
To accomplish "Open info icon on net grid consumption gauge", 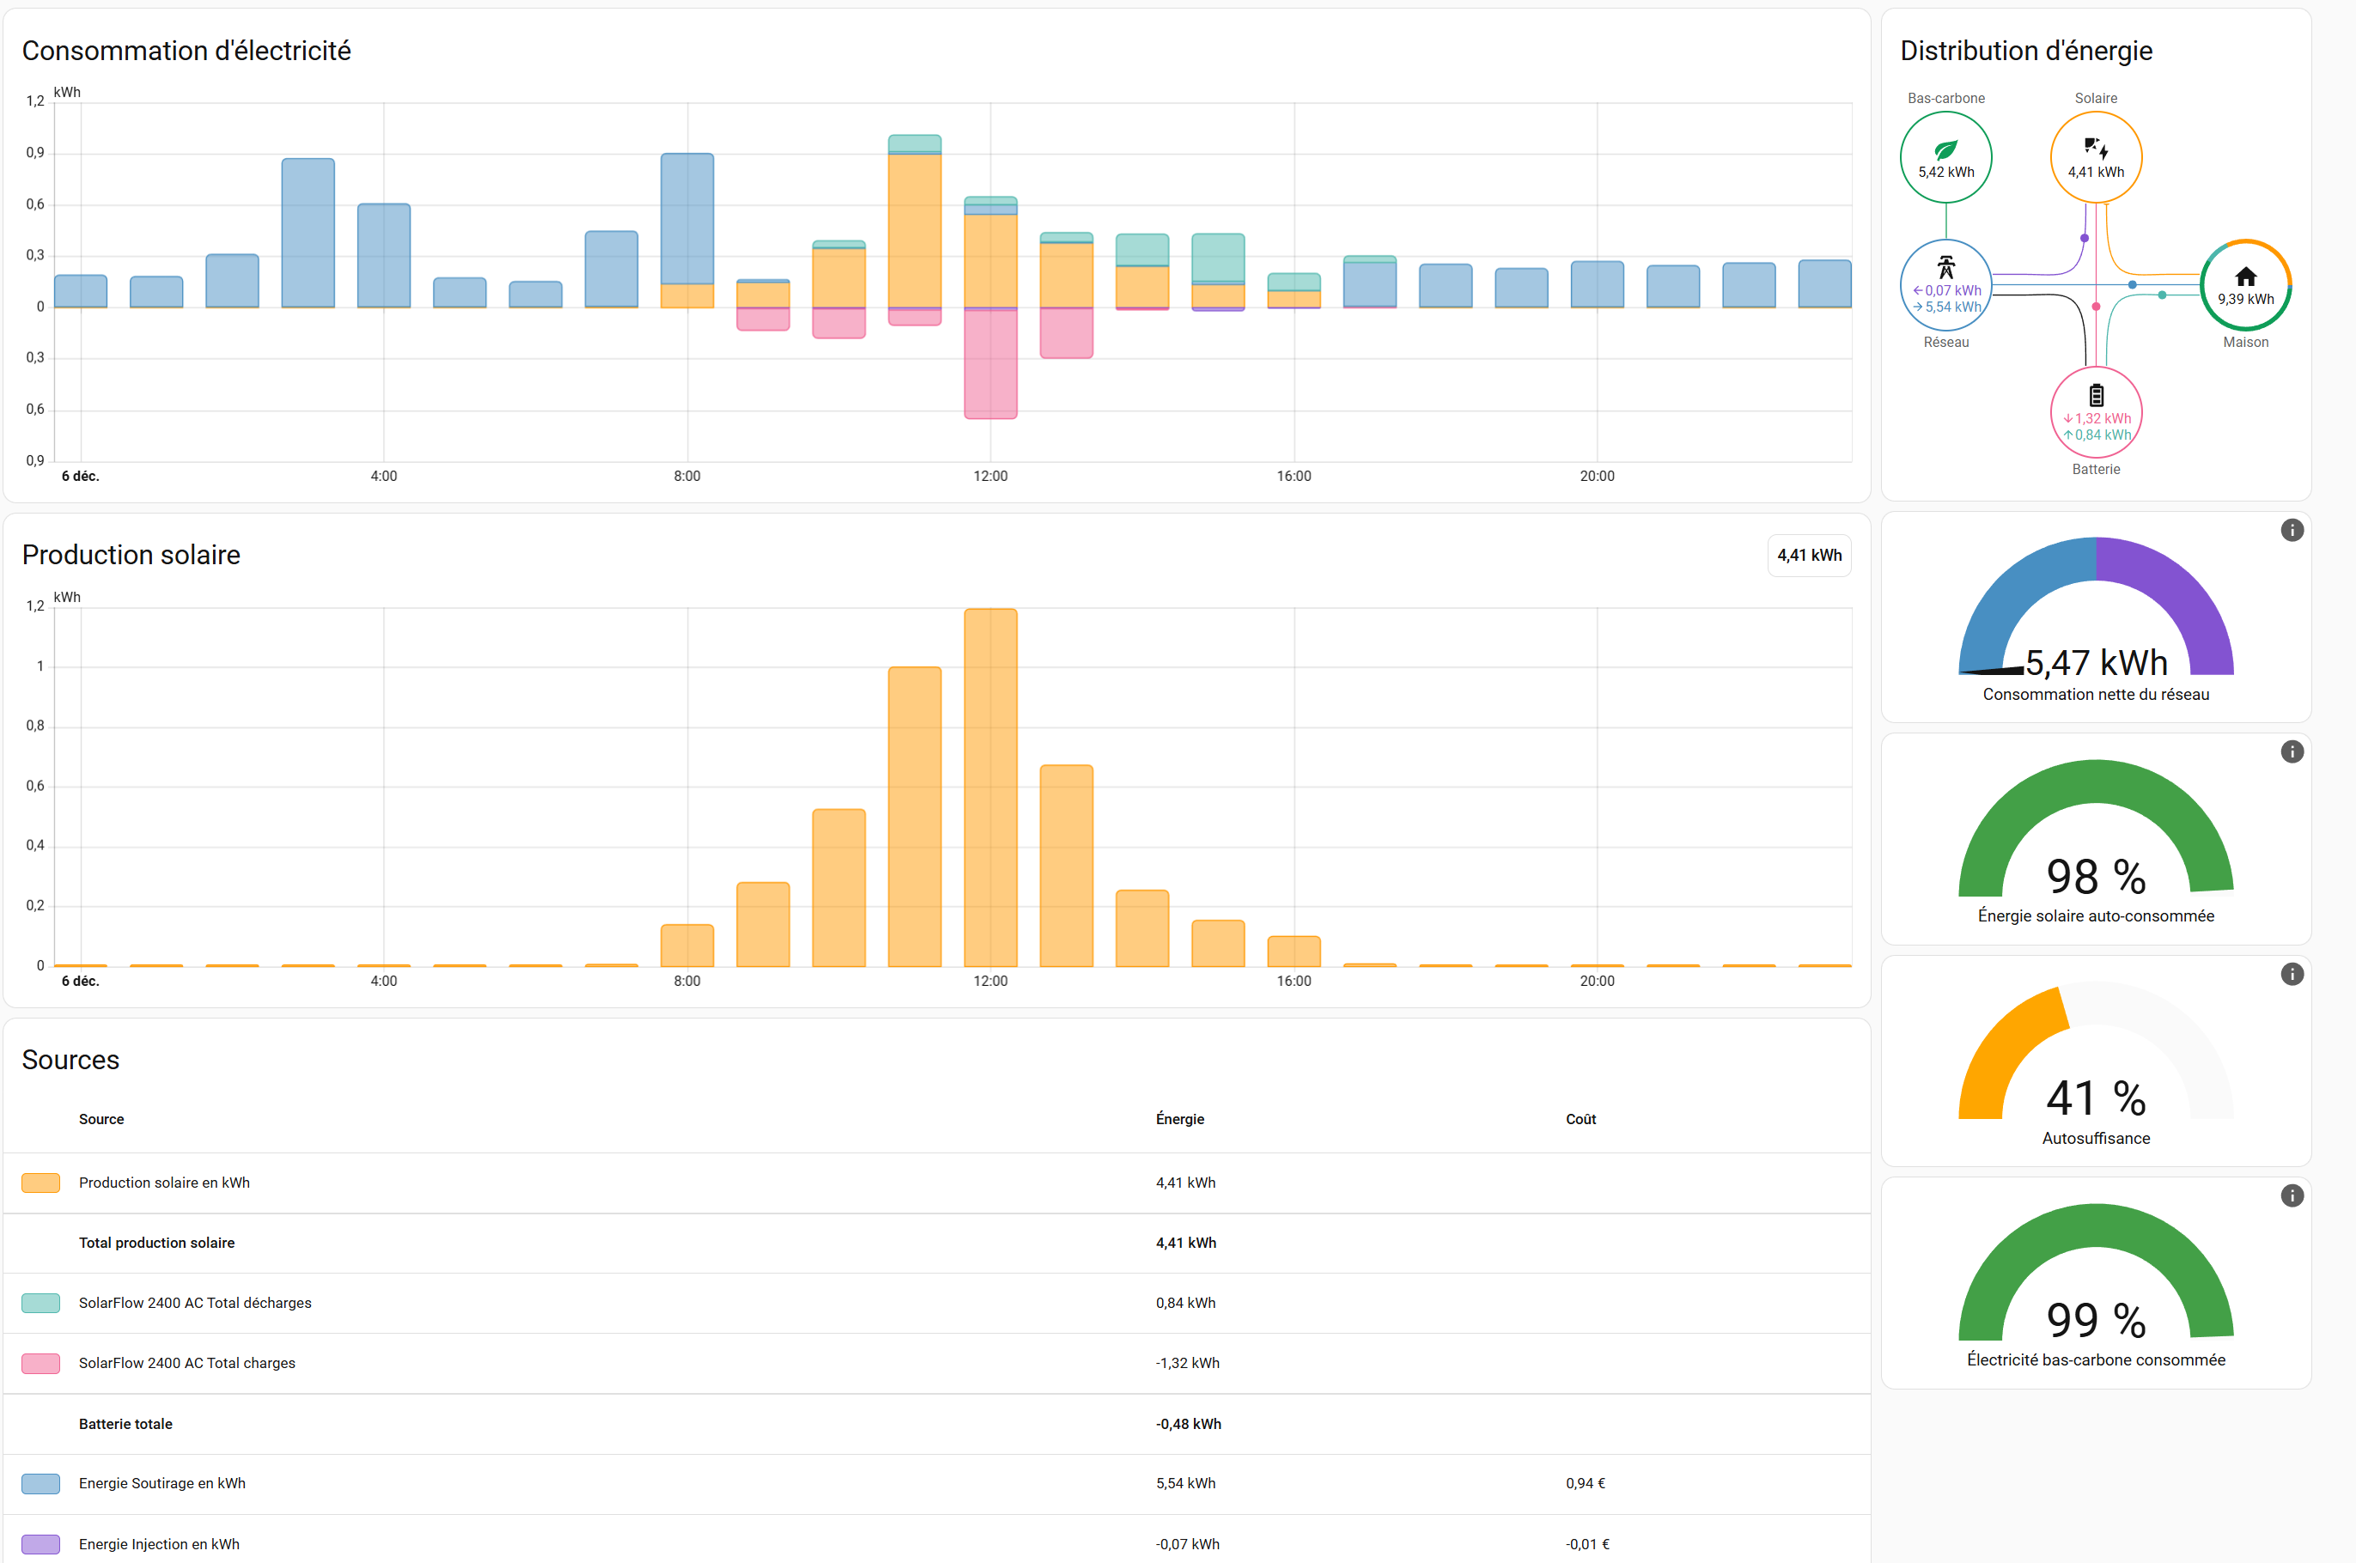I will coord(2292,531).
